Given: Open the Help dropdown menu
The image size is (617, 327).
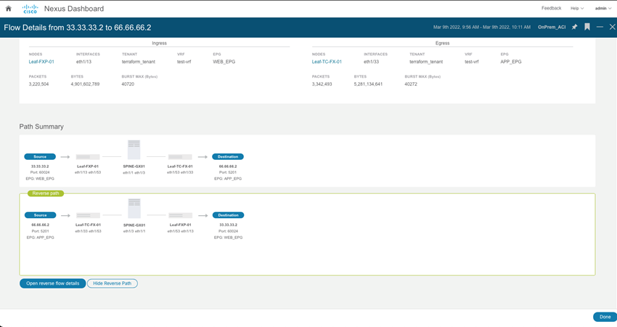Looking at the screenshot, I should [576, 9].
